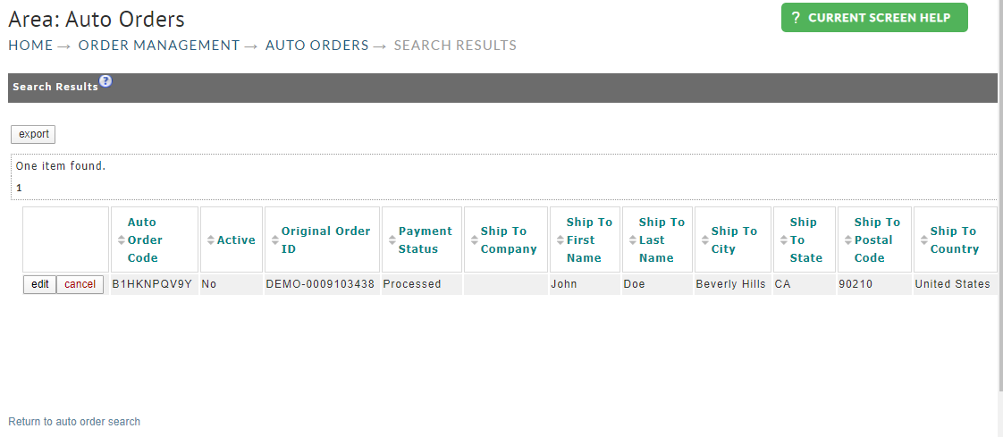Sort by Ship To First Name icon

click(x=560, y=240)
